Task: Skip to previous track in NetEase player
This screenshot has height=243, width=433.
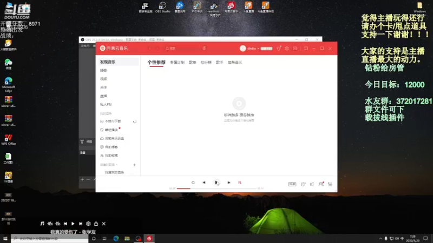Action: coord(204,183)
